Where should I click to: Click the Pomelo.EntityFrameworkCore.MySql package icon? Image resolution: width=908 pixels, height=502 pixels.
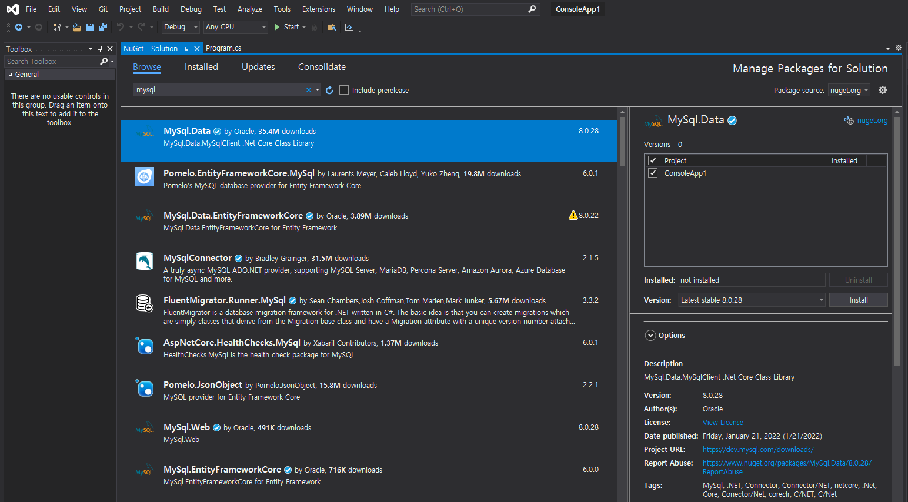[145, 176]
